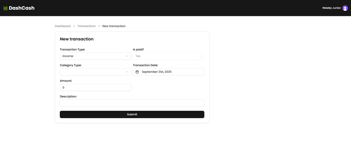Open the Is paid? dropdown showing Yes
351x166 pixels.
pyautogui.click(x=168, y=56)
